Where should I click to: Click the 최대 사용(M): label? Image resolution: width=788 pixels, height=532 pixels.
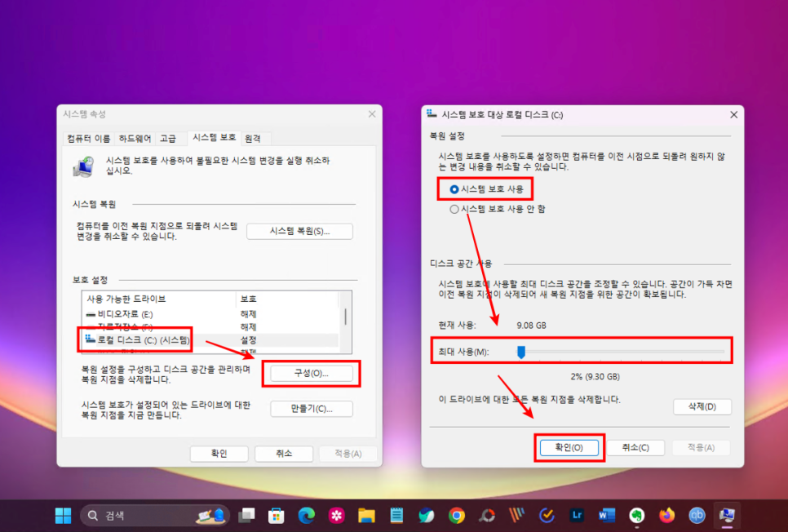pos(463,352)
